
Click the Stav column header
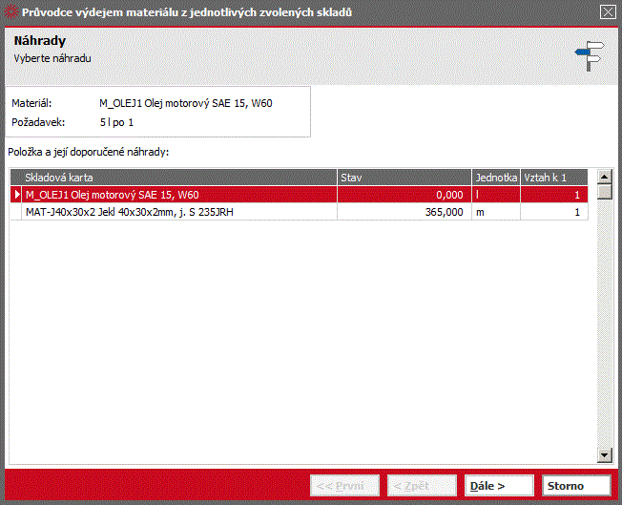point(404,178)
